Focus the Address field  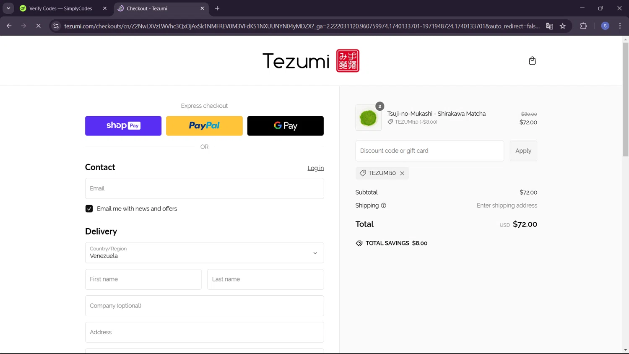tap(205, 332)
